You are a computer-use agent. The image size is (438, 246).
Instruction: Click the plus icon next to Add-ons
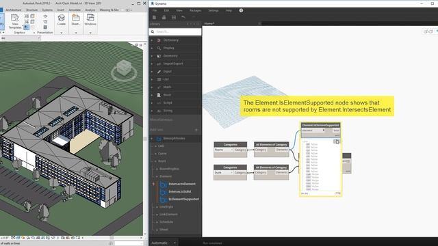(196, 130)
